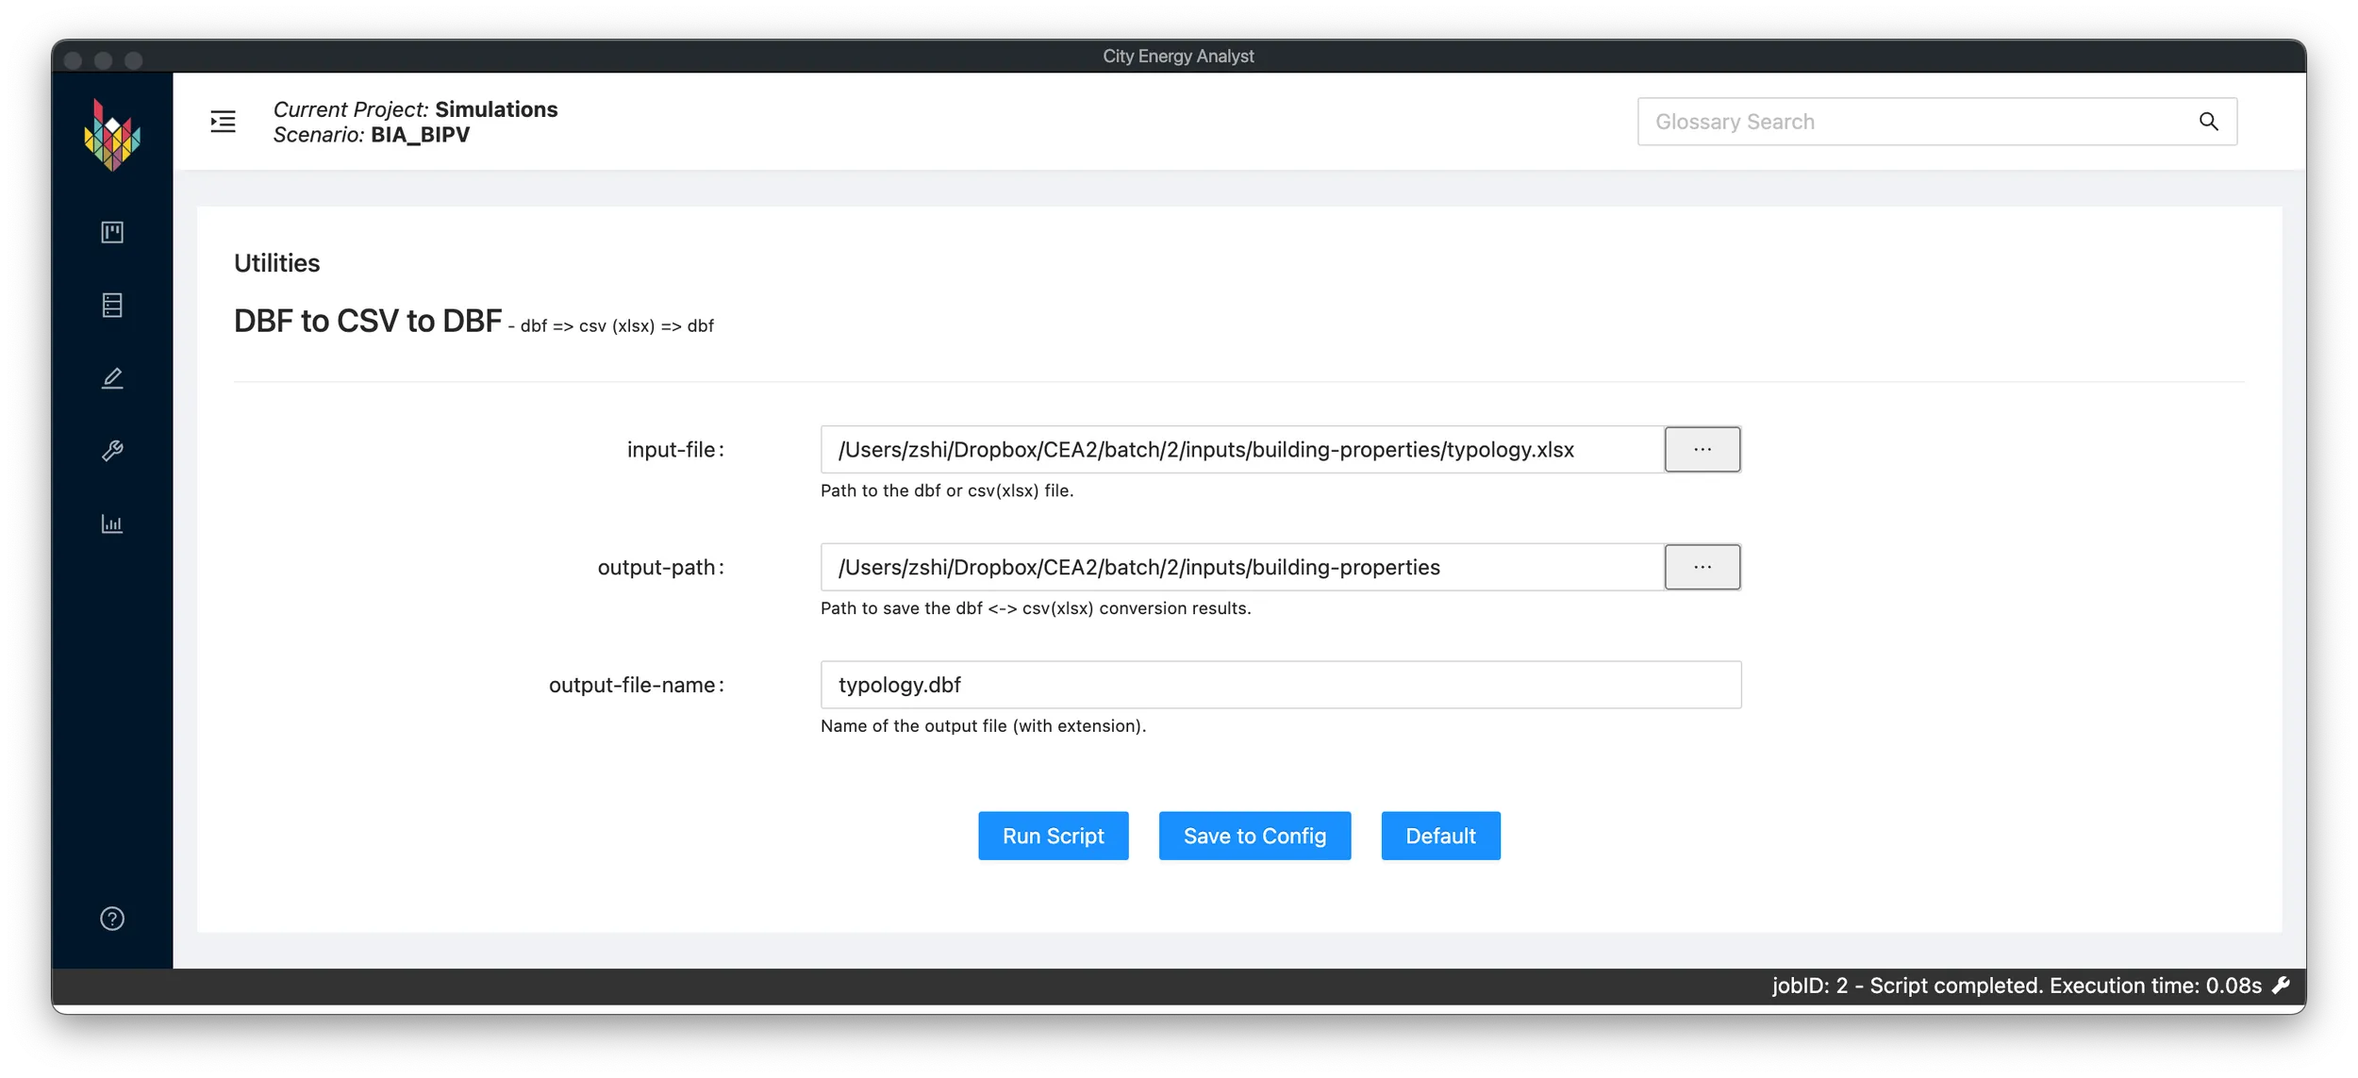Image resolution: width=2358 pixels, height=1078 pixels.
Task: Click the job status message in status bar
Action: [x=2017, y=986]
